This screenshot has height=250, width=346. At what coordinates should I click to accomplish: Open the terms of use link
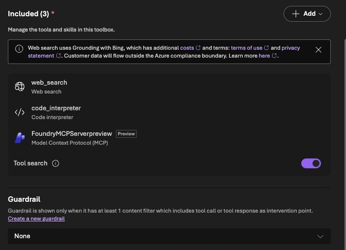[x=250, y=48]
